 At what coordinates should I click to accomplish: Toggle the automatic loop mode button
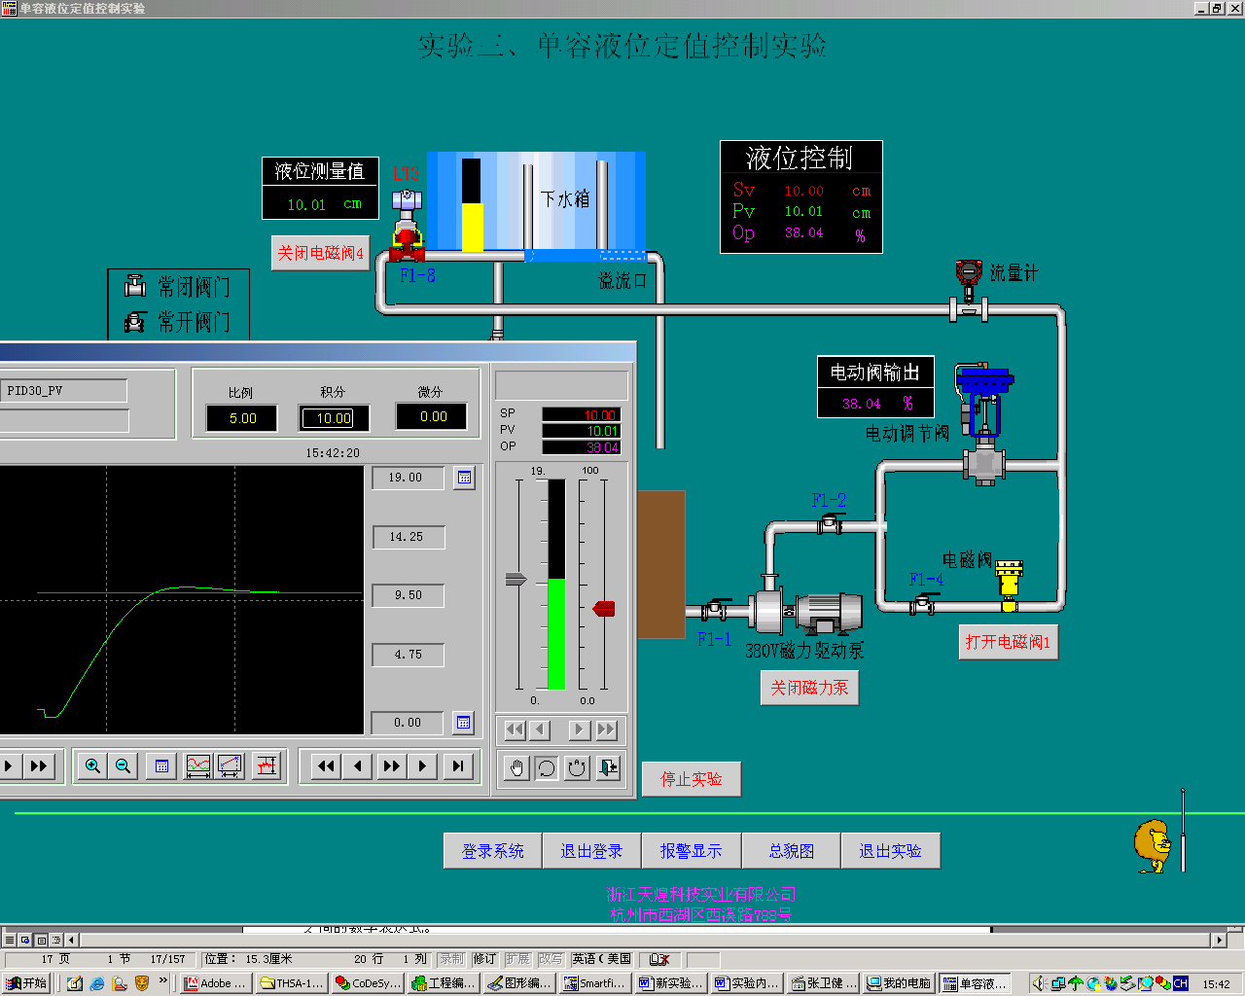(x=547, y=768)
